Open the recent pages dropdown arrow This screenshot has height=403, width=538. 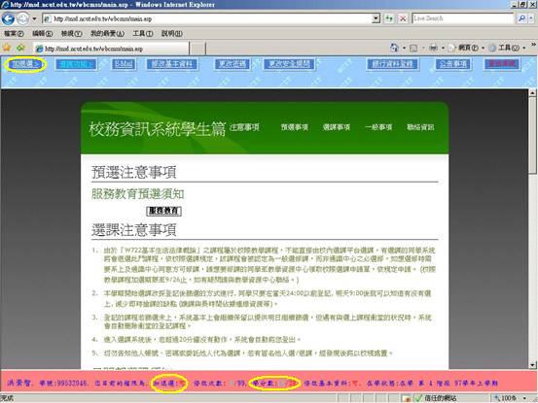tap(34, 18)
